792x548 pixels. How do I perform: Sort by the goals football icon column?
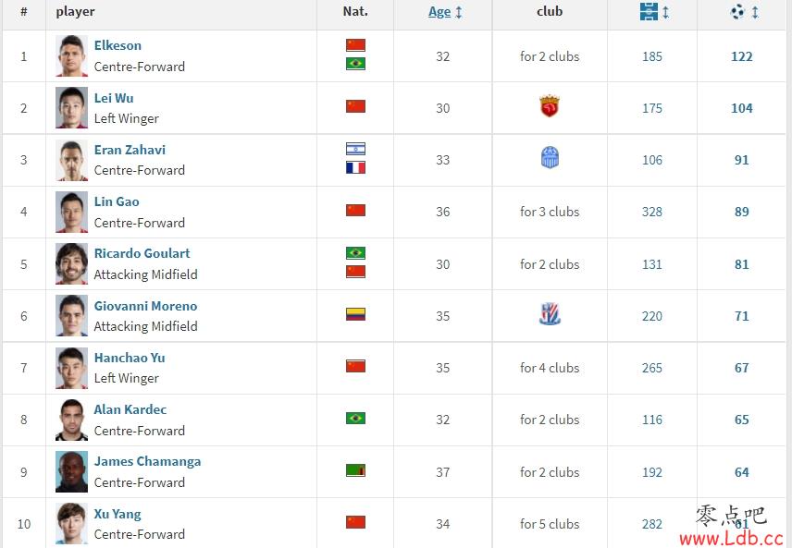[737, 12]
